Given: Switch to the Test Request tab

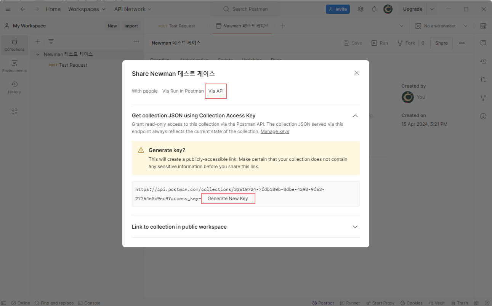Looking at the screenshot, I should pyautogui.click(x=177, y=26).
